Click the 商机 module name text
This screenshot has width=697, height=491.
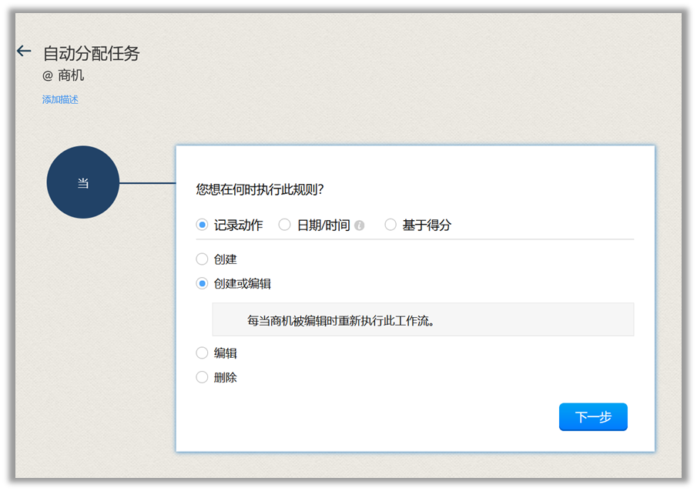pos(71,76)
